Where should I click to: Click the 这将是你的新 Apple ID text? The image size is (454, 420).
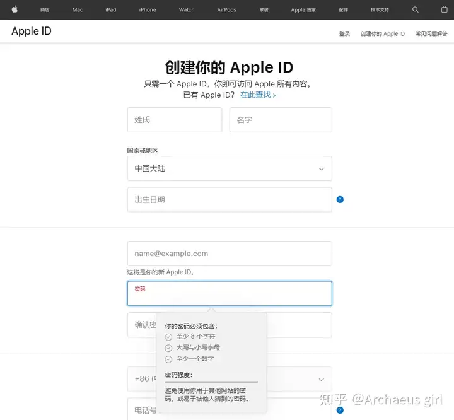160,272
